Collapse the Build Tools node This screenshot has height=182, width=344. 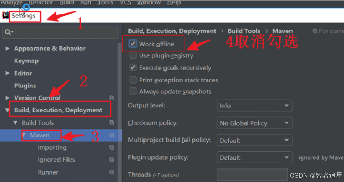15,122
